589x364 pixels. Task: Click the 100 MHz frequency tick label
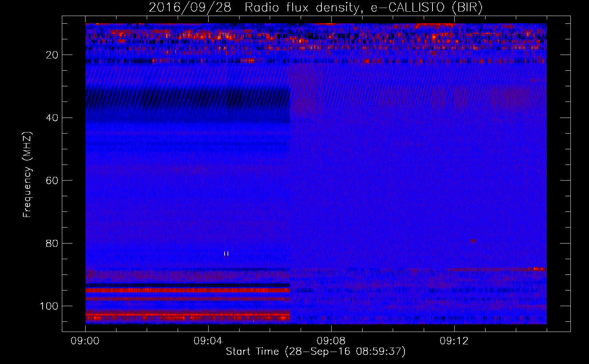(x=49, y=306)
